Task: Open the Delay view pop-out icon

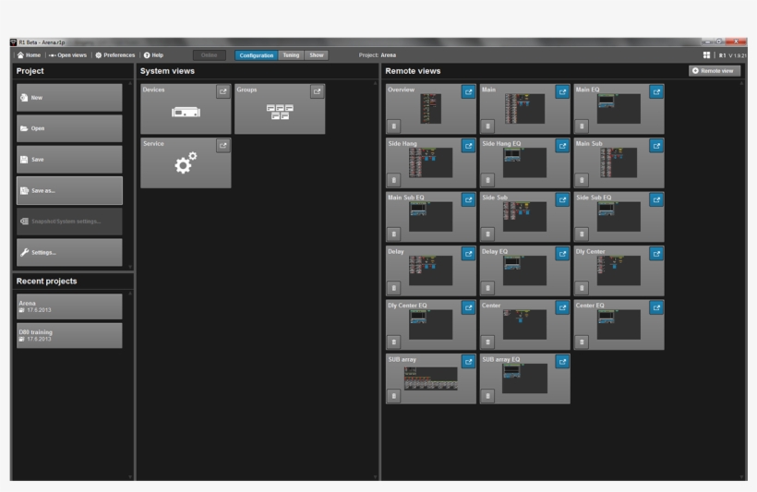Action: pos(468,254)
